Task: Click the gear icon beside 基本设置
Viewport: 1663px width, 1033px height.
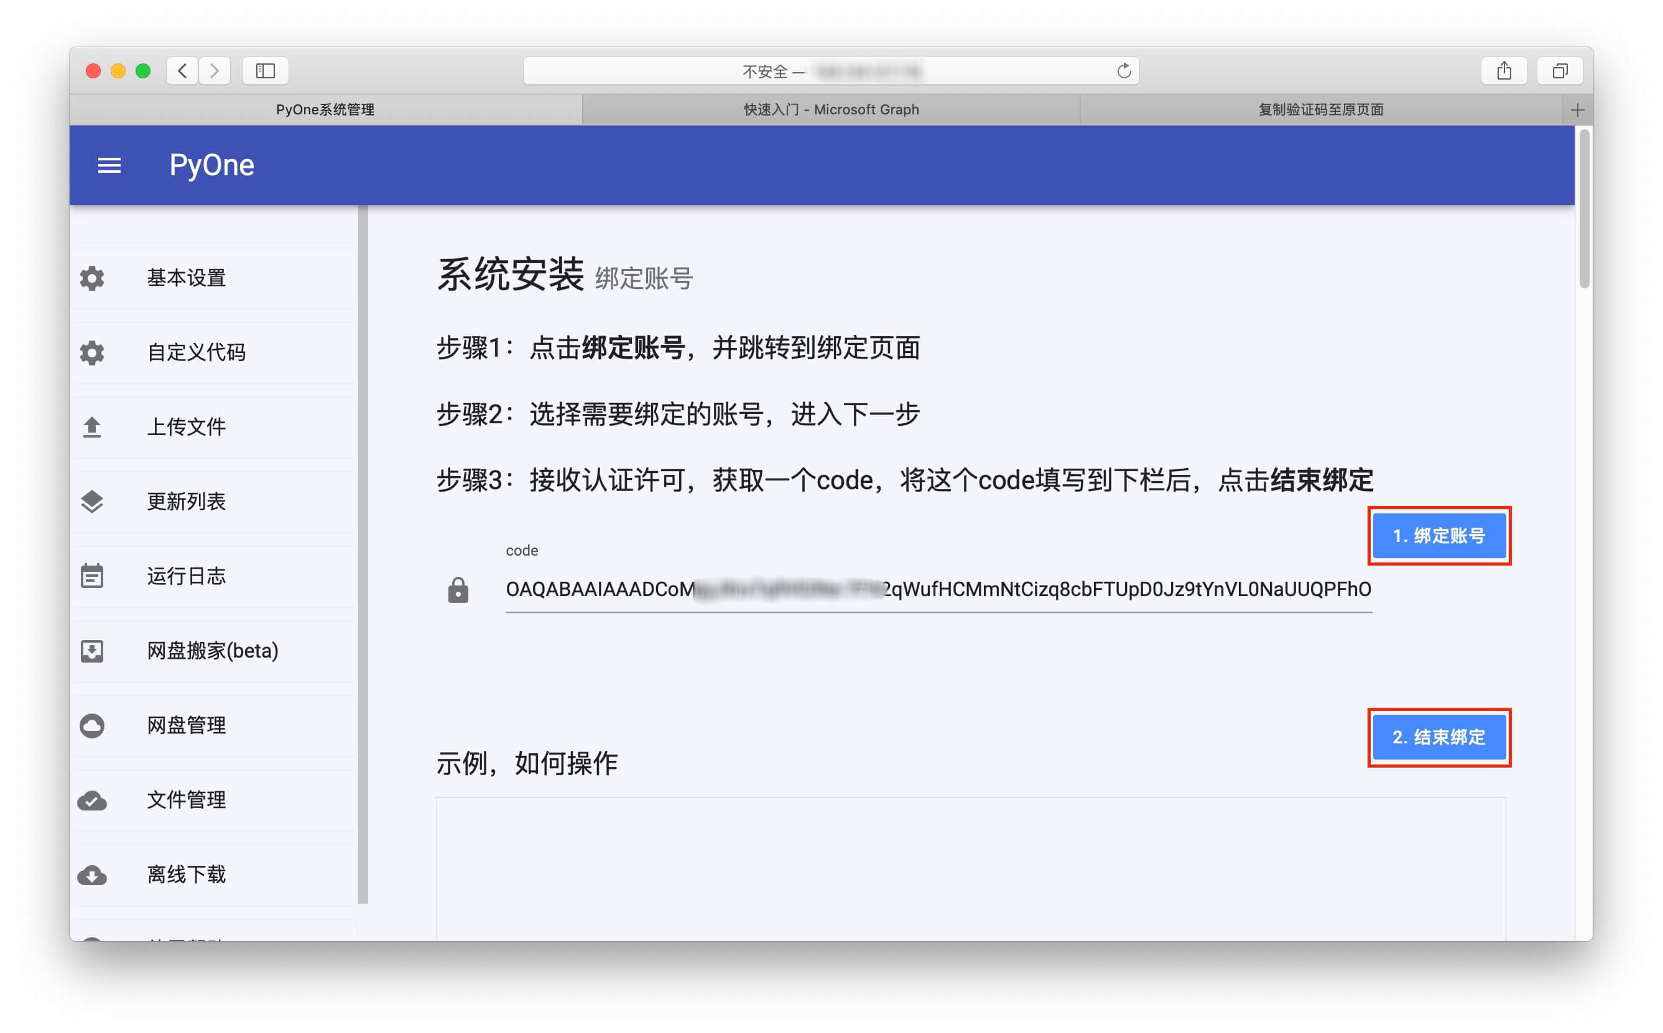Action: pos(92,278)
